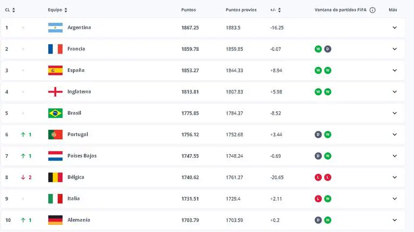Open the España team name link
414x232 pixels.
[x=76, y=70]
